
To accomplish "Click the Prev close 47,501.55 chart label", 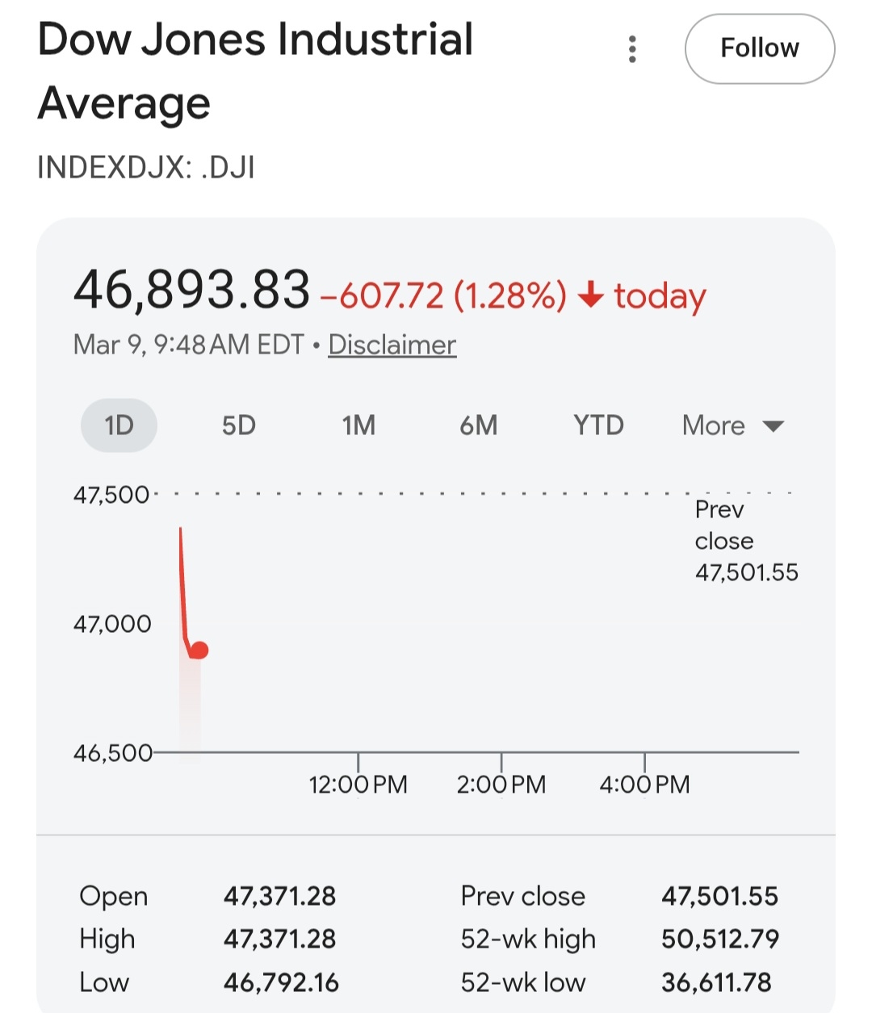I will click(745, 541).
